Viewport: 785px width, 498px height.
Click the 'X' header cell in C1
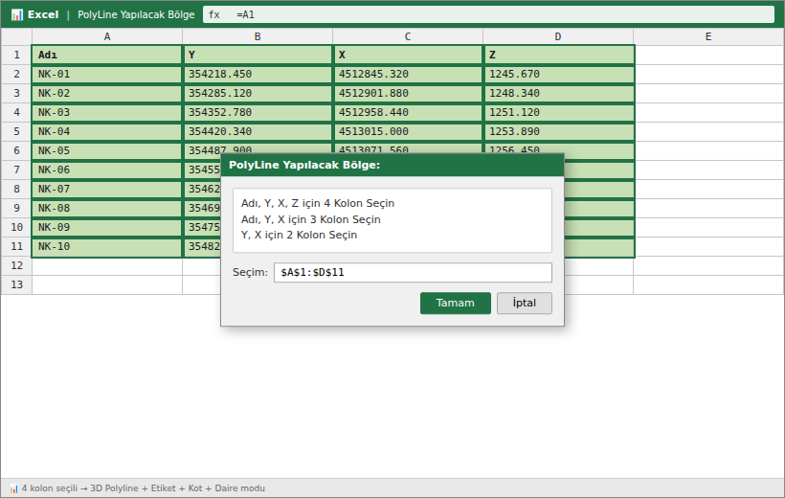408,55
